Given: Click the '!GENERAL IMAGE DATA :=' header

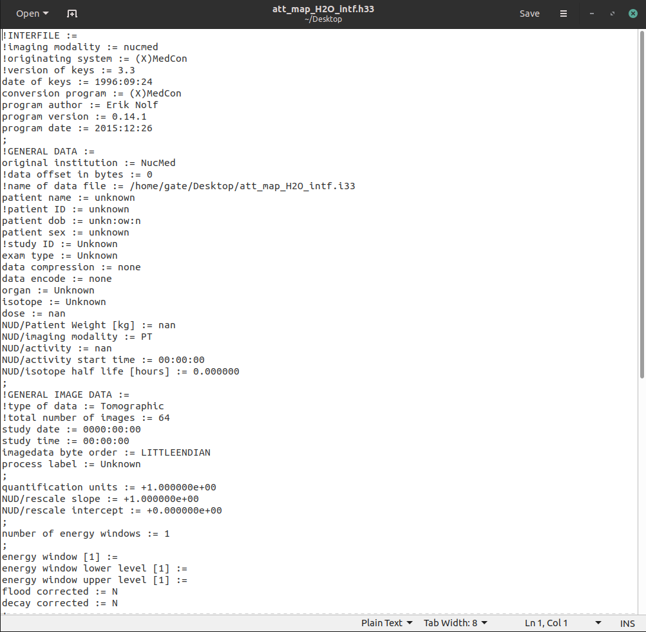Looking at the screenshot, I should pos(66,395).
